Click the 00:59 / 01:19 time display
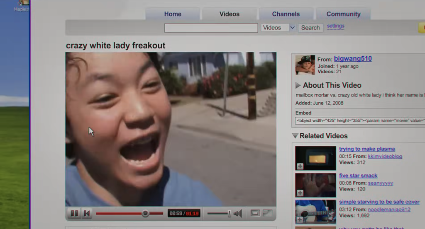 (184, 213)
